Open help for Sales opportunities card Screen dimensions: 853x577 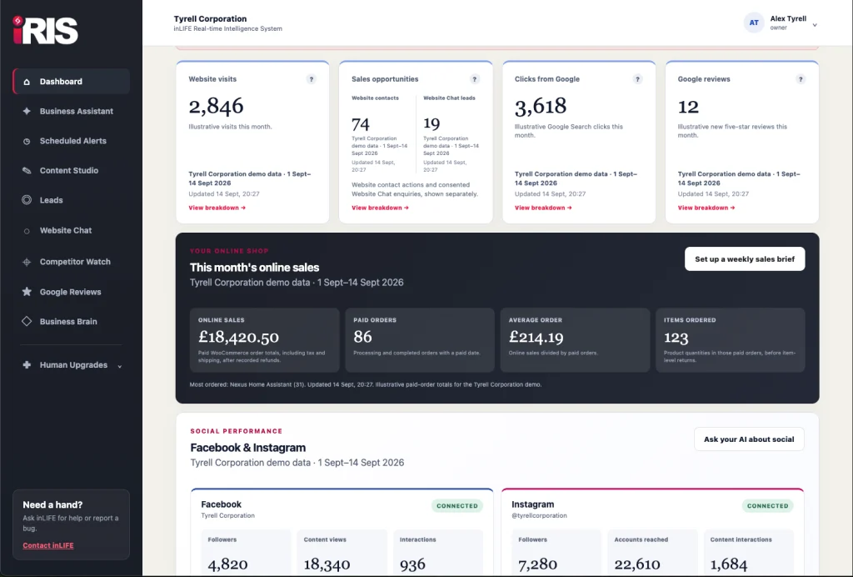474,79
